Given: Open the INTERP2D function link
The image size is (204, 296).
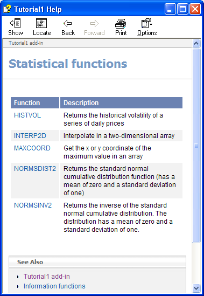Looking at the screenshot, I should click(x=30, y=135).
